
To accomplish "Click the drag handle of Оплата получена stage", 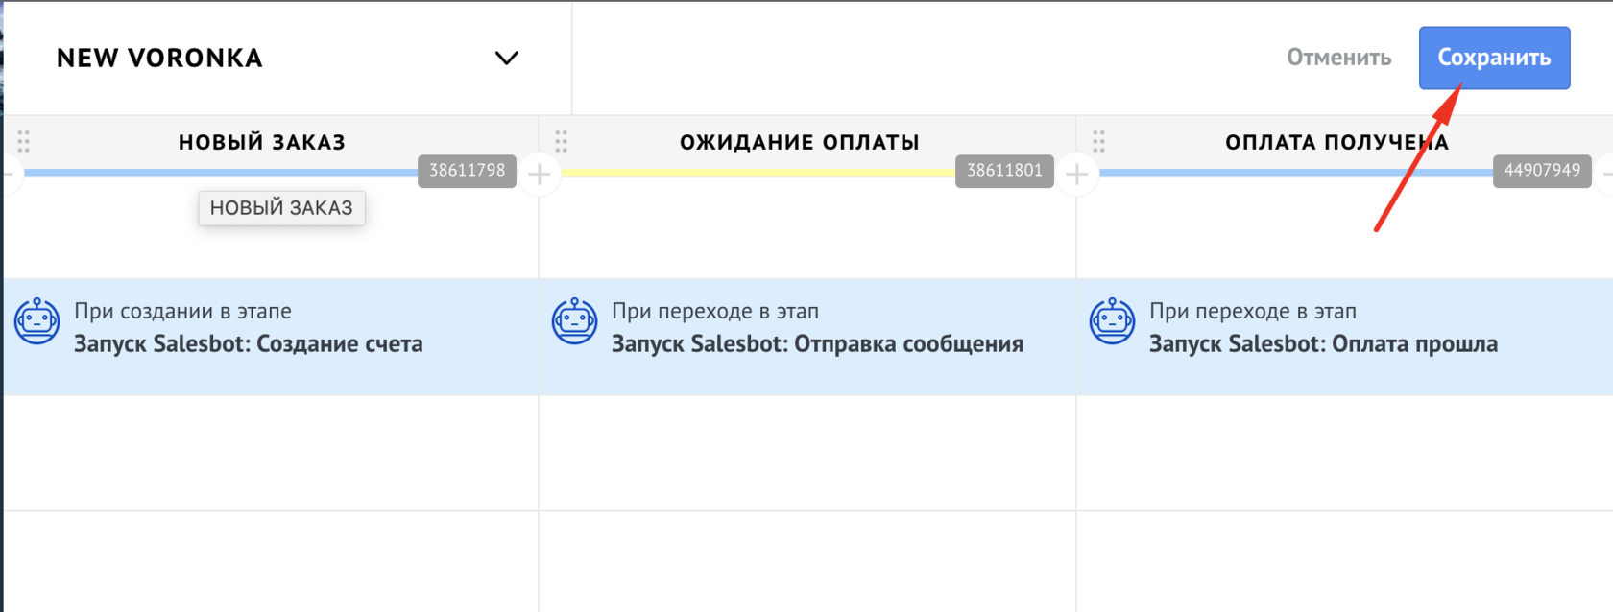I will tap(1099, 142).
